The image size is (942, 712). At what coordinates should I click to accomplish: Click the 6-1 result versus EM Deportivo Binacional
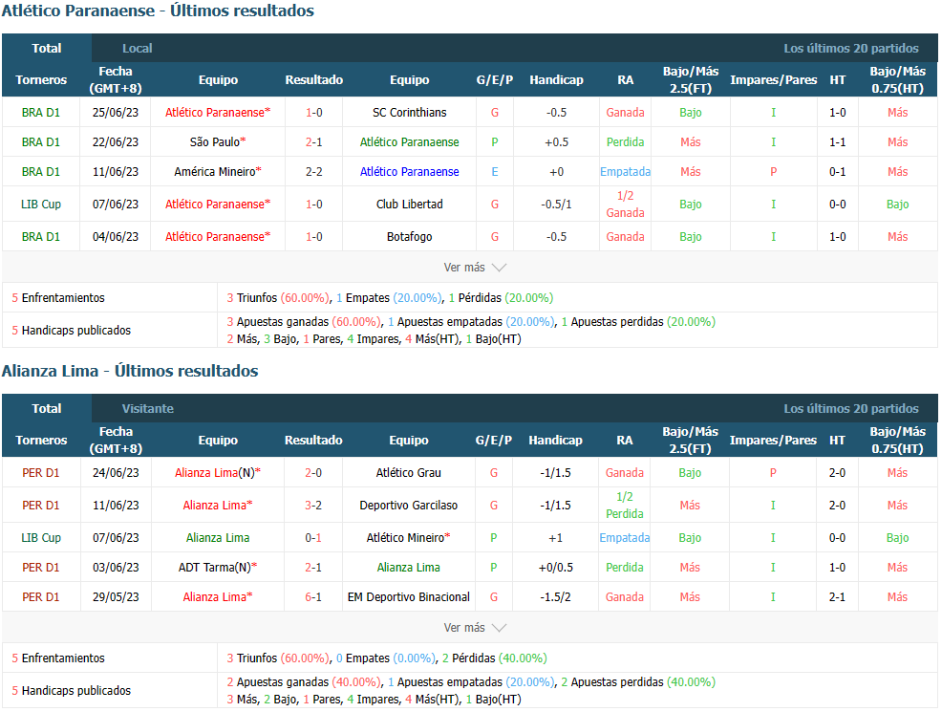(313, 597)
